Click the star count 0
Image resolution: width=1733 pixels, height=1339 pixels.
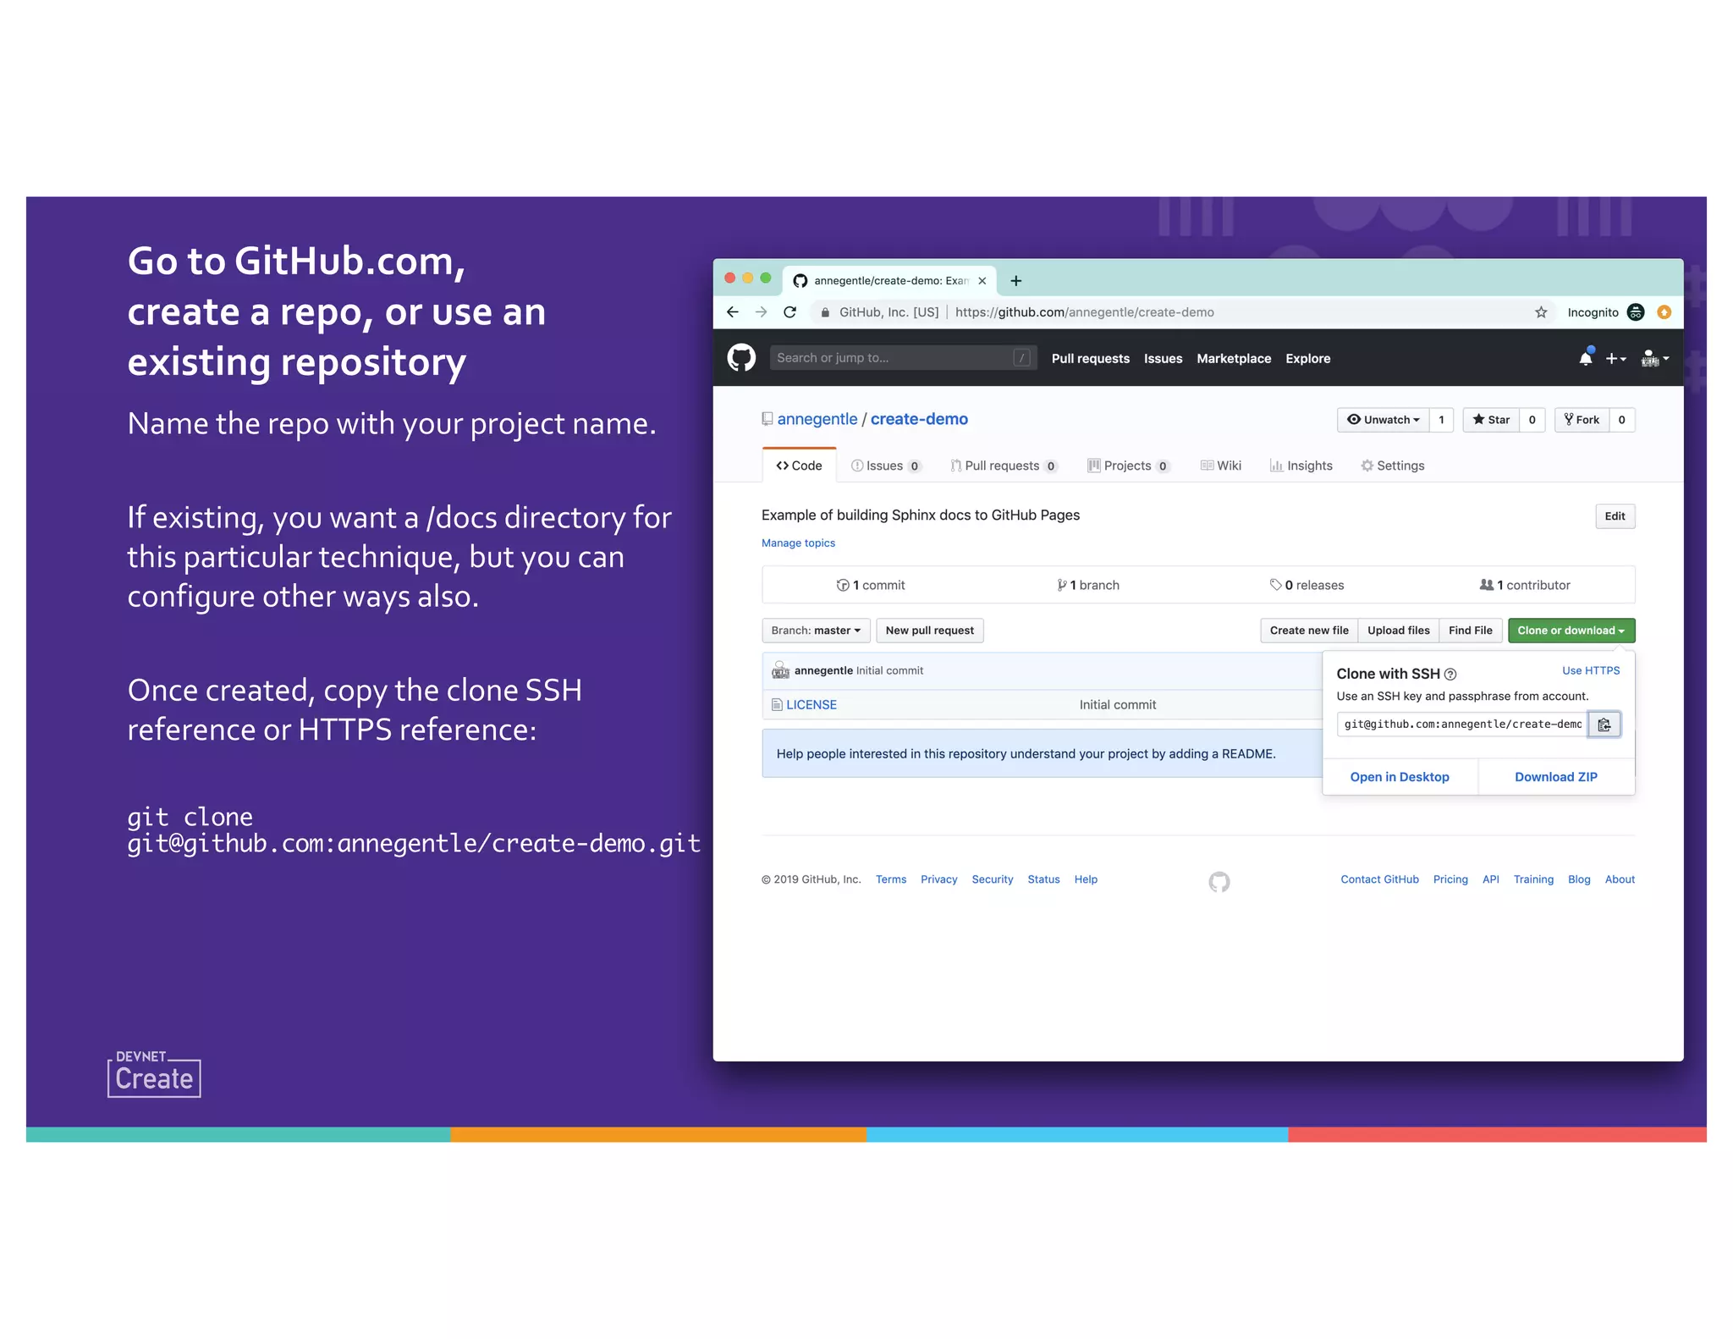pyautogui.click(x=1532, y=420)
